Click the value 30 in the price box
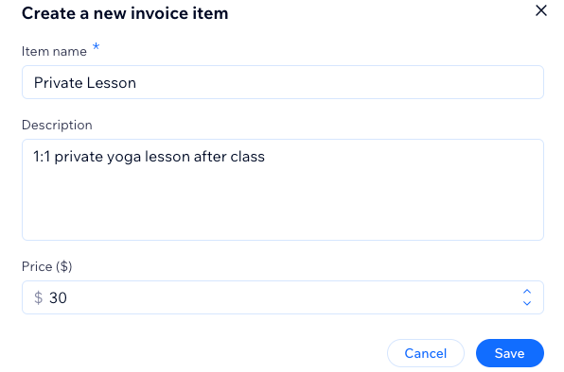564x372 pixels. 58,297
